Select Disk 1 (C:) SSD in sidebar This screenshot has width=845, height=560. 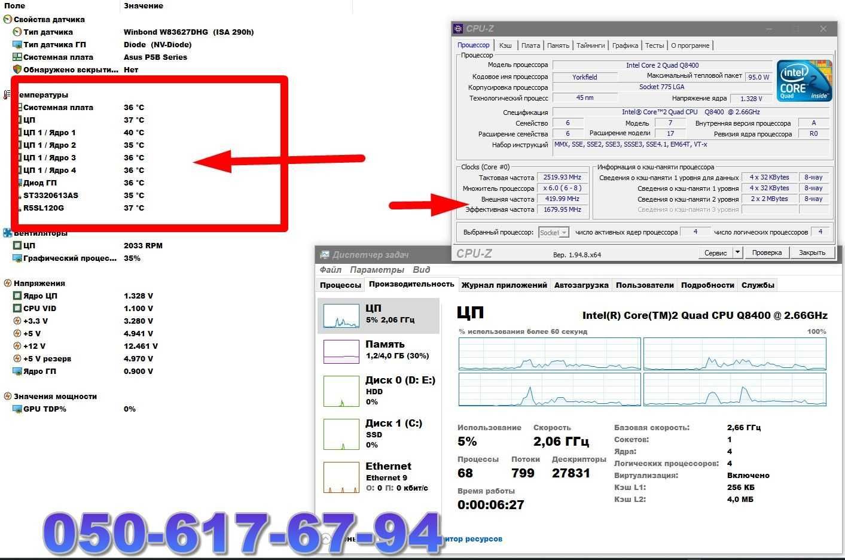click(x=379, y=434)
